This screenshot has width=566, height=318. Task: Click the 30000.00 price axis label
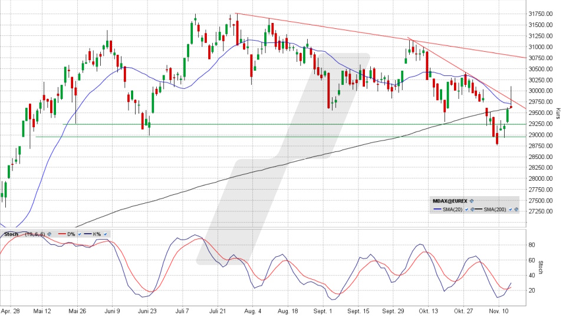(x=540, y=91)
